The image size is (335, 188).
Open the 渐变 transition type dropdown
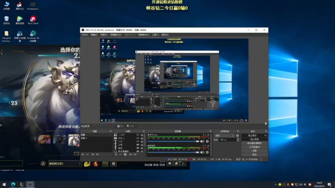pos(224,135)
